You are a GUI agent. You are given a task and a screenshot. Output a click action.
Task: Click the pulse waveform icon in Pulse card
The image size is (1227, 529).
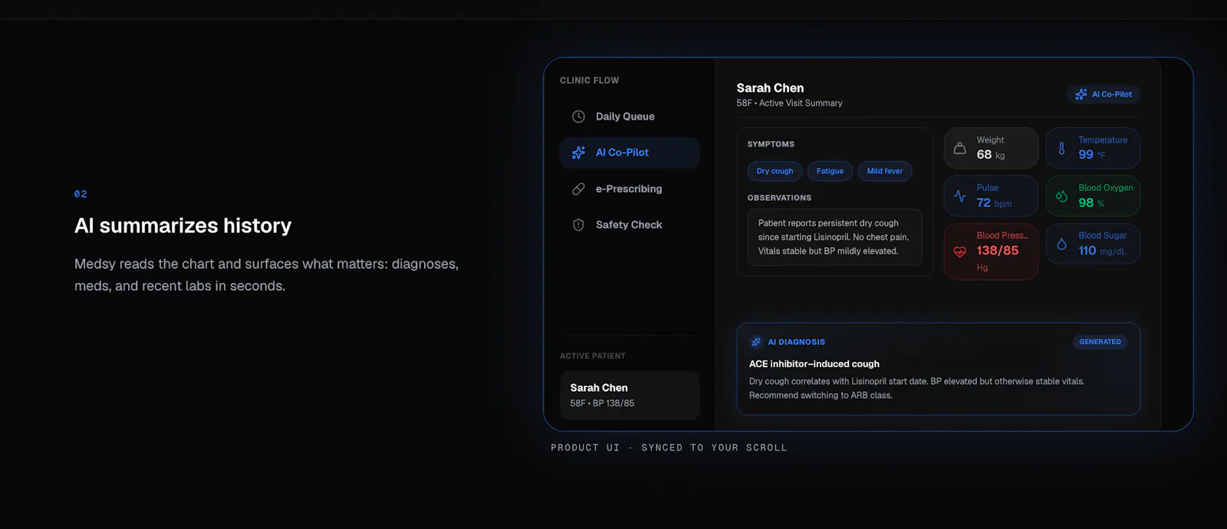pyautogui.click(x=959, y=195)
